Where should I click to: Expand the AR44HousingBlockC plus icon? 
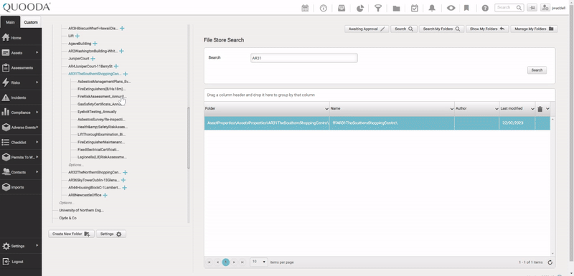(x=124, y=188)
